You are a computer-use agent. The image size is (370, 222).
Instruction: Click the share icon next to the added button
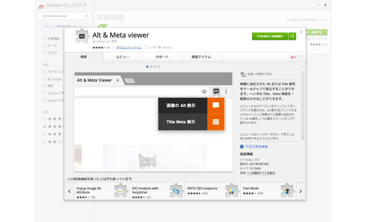pos(292,37)
